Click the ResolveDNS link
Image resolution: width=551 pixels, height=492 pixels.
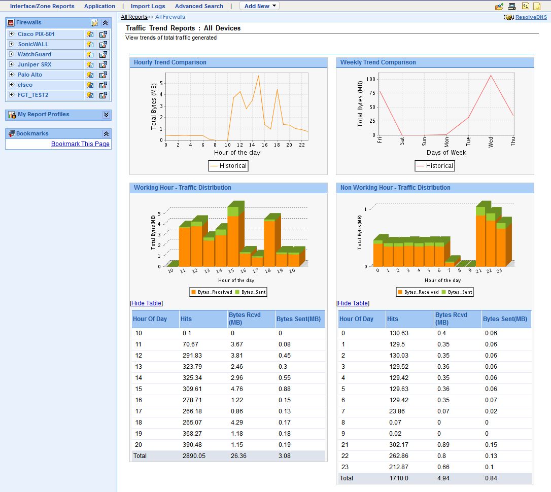[x=531, y=17]
